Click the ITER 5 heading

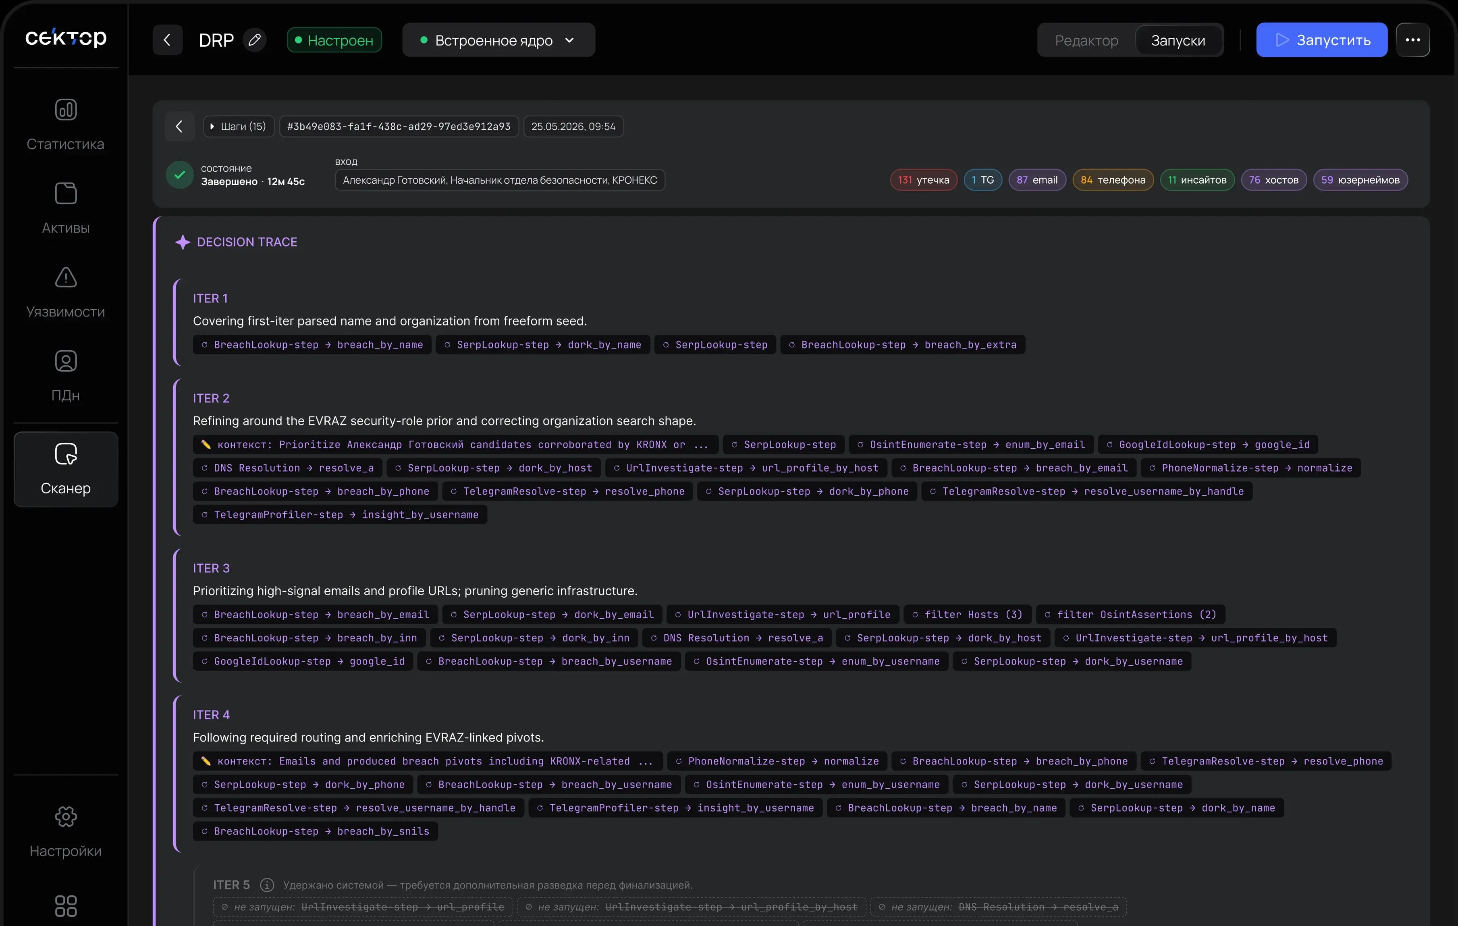231,885
